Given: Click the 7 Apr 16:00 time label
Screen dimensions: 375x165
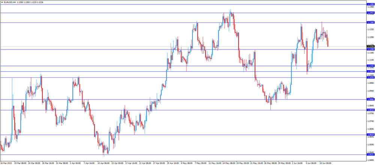Looking at the screenshot, I should [89, 163].
